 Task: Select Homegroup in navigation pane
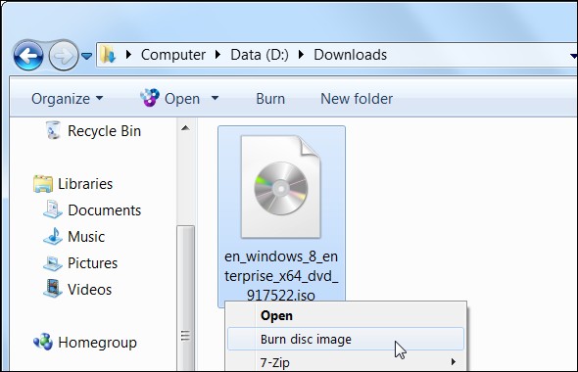pyautogui.click(x=97, y=343)
